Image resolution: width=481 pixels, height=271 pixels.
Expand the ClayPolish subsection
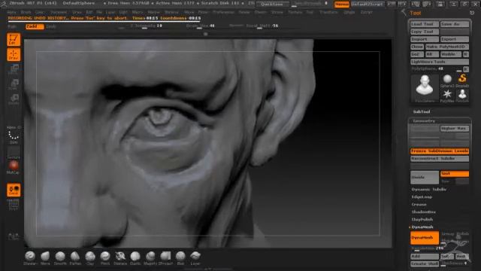coord(422,219)
